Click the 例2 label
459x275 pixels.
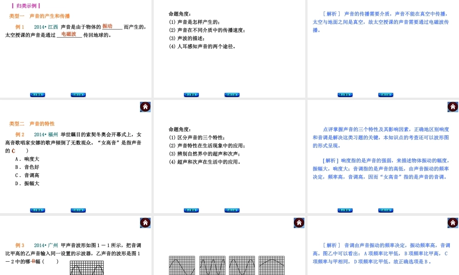click(20, 134)
